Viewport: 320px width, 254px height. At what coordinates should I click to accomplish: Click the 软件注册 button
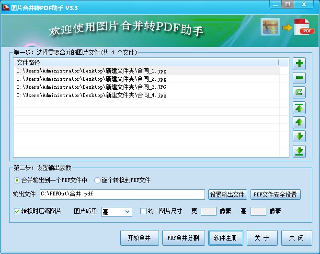(x=226, y=238)
